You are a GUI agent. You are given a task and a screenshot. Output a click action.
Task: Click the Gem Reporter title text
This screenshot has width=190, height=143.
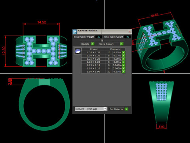88,31
